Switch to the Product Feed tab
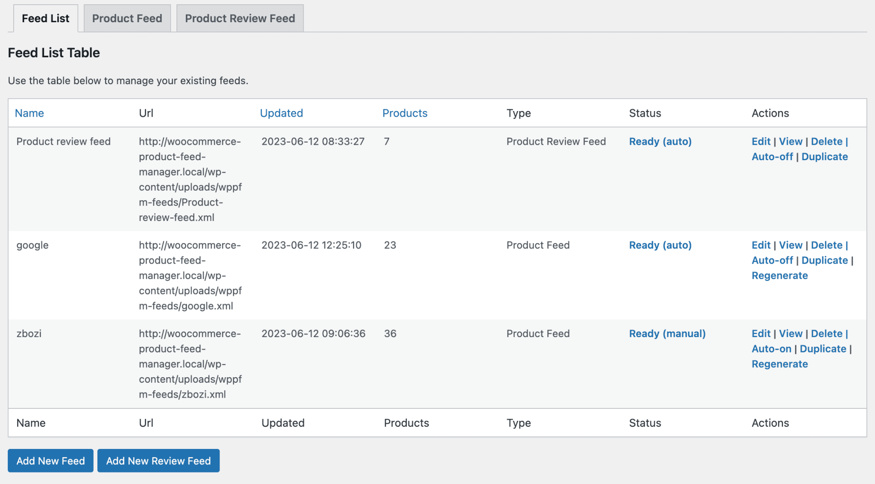 127,18
